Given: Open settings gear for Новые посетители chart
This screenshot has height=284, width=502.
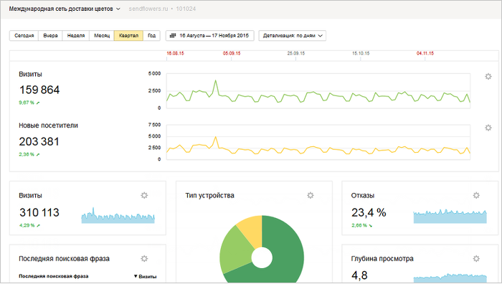Looking at the screenshot, I should click(488, 128).
